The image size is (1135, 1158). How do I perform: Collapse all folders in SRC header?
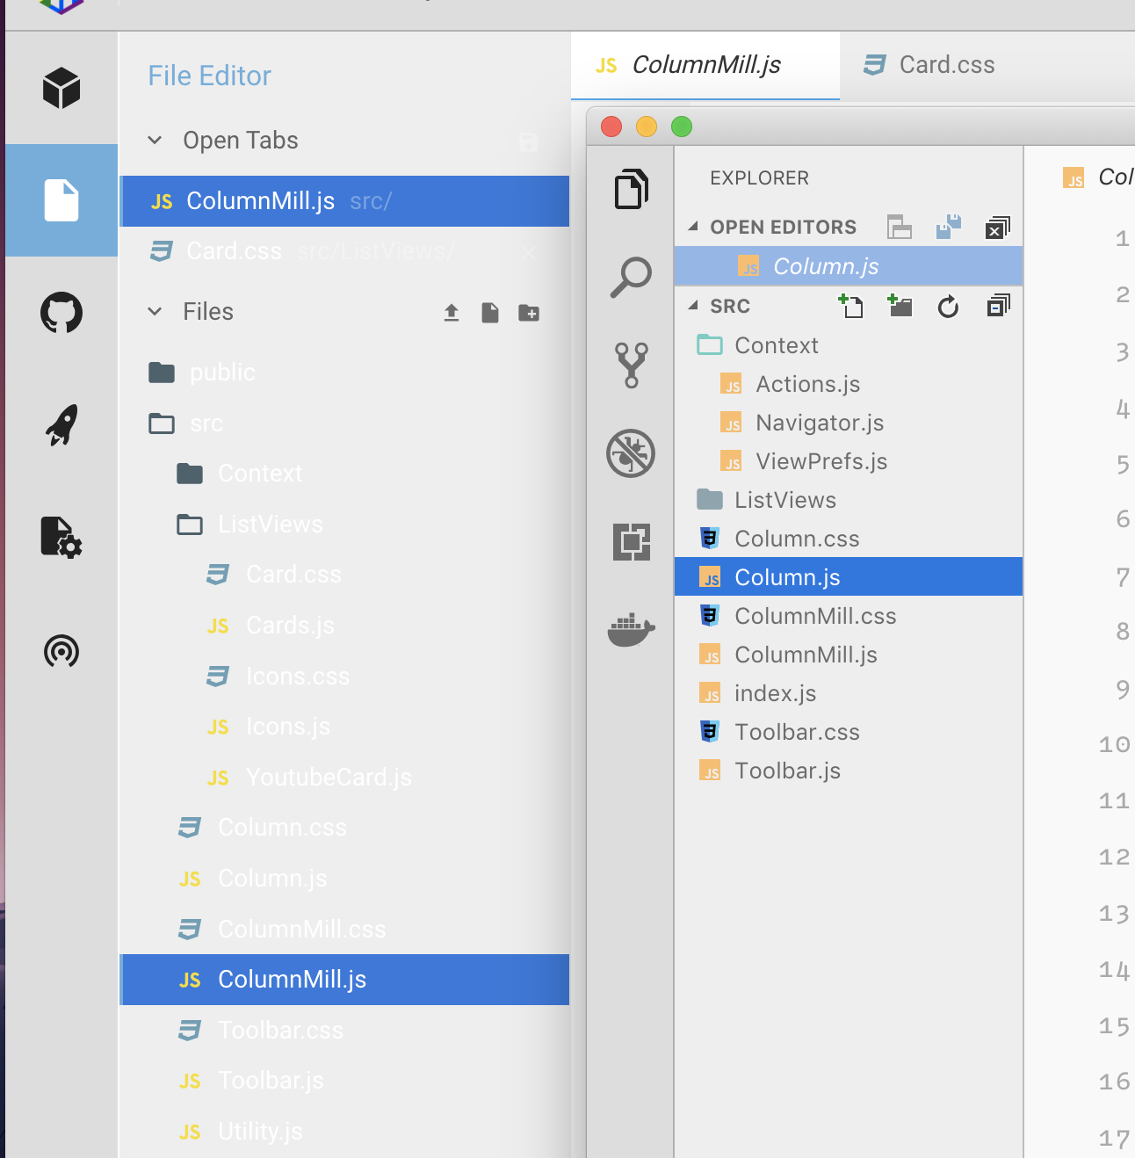coord(998,306)
